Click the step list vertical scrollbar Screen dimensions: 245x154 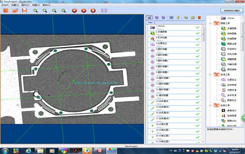pyautogui.click(x=203, y=84)
